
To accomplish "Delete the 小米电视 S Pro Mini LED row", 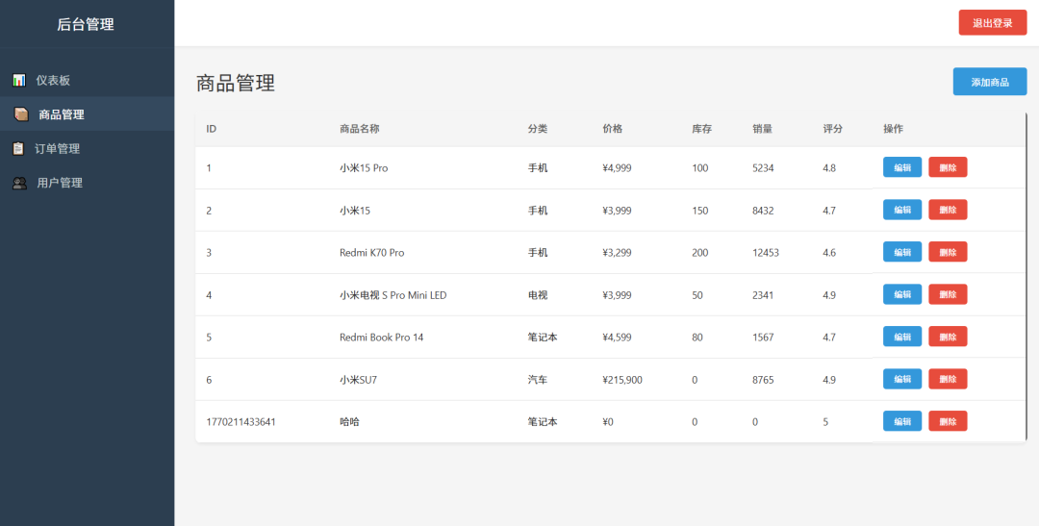I will tap(948, 294).
